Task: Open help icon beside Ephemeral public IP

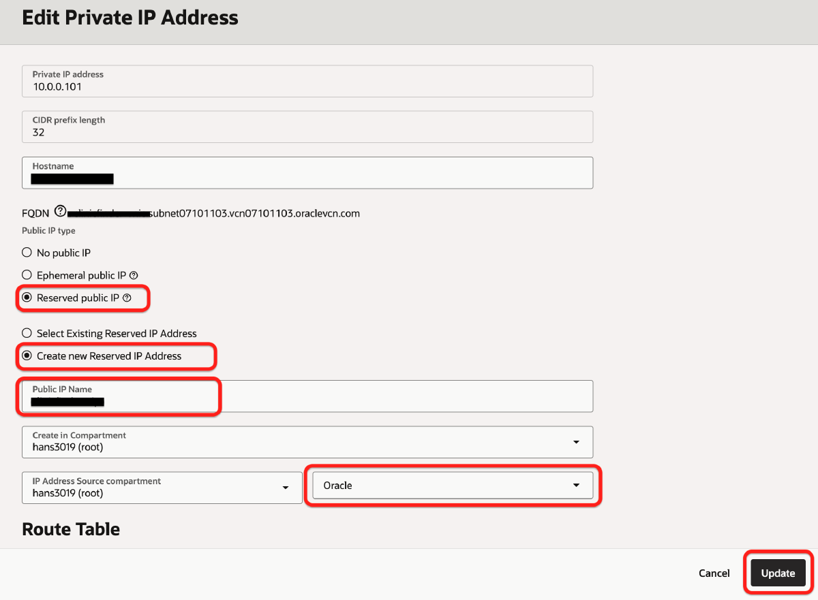Action: 134,275
